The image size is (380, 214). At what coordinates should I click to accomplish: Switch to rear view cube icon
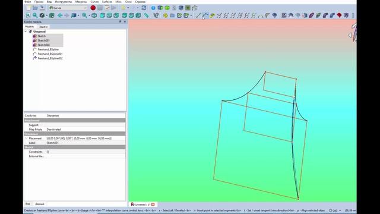[x=125, y=15]
